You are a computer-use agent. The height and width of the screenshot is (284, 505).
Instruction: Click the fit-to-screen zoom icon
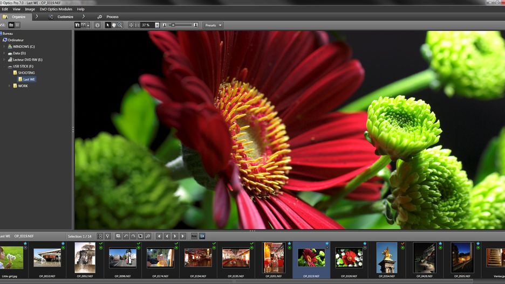(131, 25)
